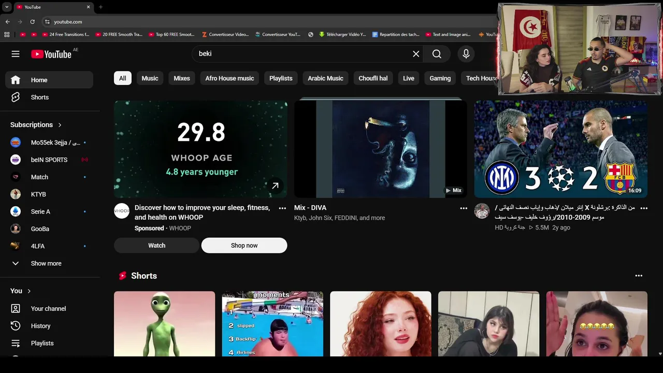The width and height of the screenshot is (663, 373).
Task: Open the Serie A subscription channel
Action: 49,211
